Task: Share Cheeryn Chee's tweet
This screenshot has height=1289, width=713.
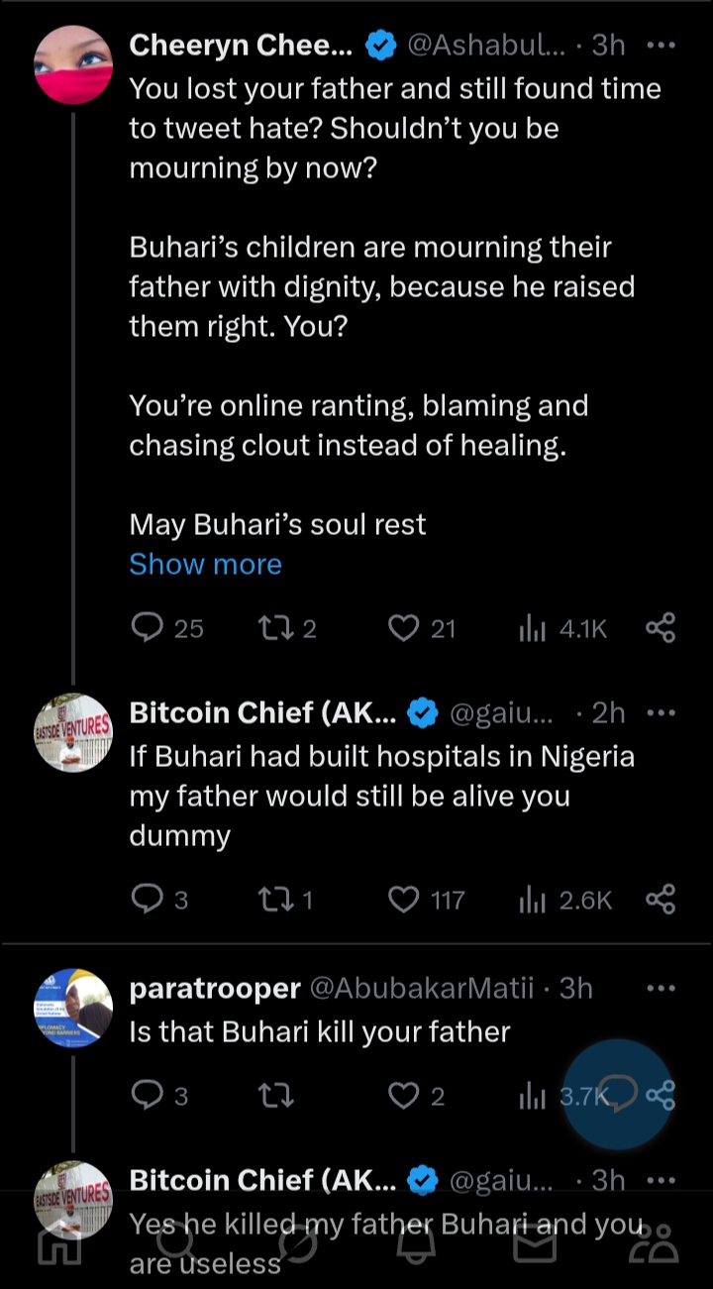Action: (x=660, y=628)
